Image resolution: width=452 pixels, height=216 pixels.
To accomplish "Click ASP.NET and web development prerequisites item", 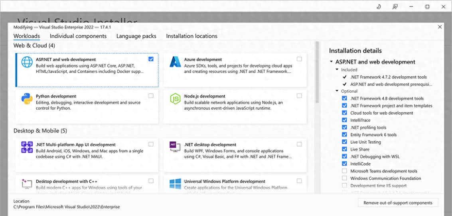I will point(391,84).
